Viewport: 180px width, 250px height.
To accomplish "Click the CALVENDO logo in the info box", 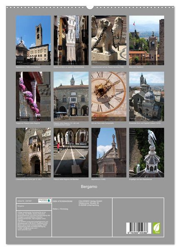I will coord(44,200).
